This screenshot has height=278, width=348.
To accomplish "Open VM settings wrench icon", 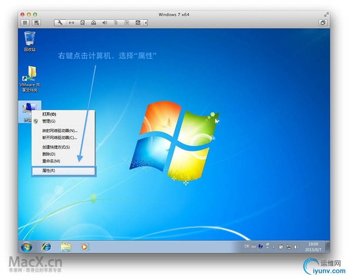I will point(60,23).
